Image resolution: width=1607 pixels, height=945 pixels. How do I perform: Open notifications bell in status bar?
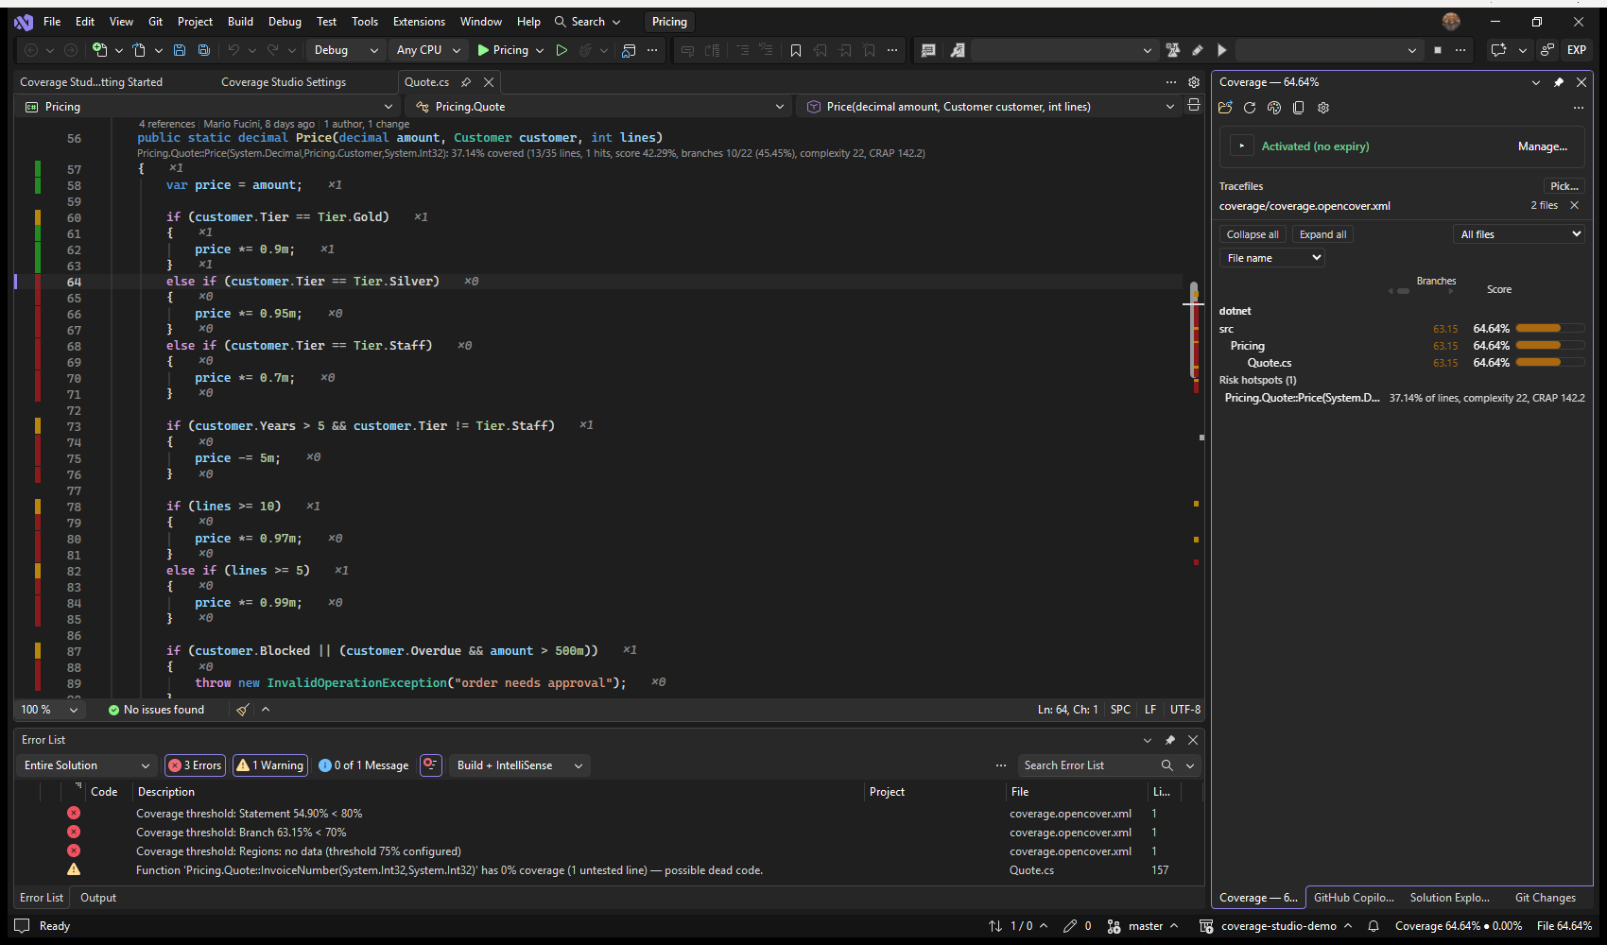pyautogui.click(x=1374, y=926)
